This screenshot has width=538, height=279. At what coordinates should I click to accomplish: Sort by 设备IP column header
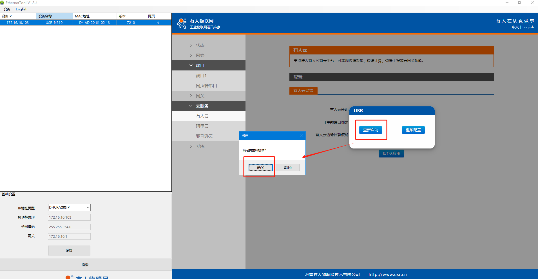pos(18,16)
